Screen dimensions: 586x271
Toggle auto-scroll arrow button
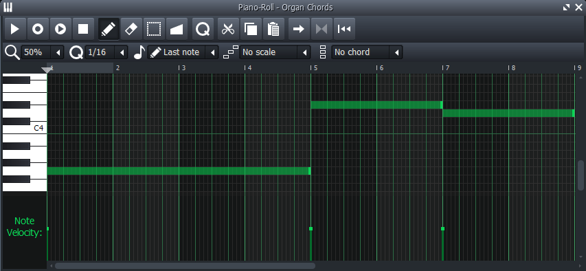tap(299, 29)
